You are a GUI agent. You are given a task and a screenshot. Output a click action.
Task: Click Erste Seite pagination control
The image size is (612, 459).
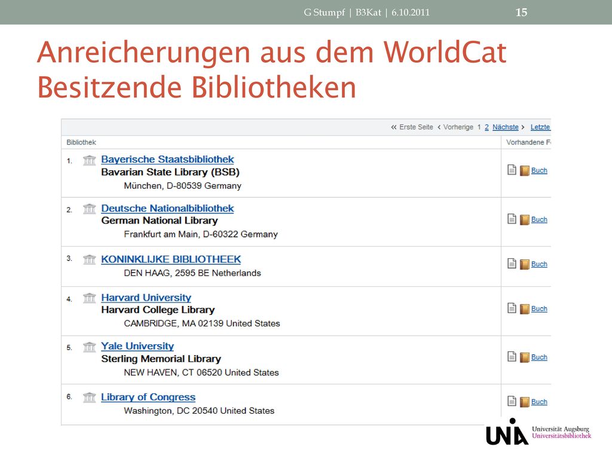point(412,127)
